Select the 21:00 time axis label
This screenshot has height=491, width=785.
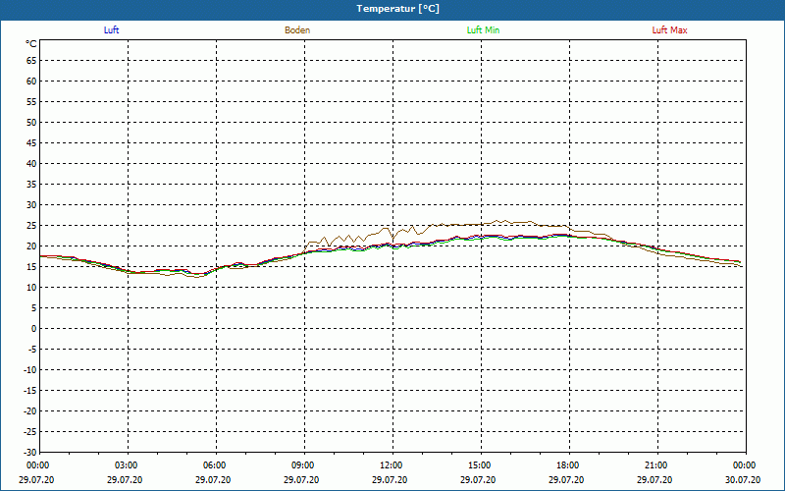[x=656, y=465]
